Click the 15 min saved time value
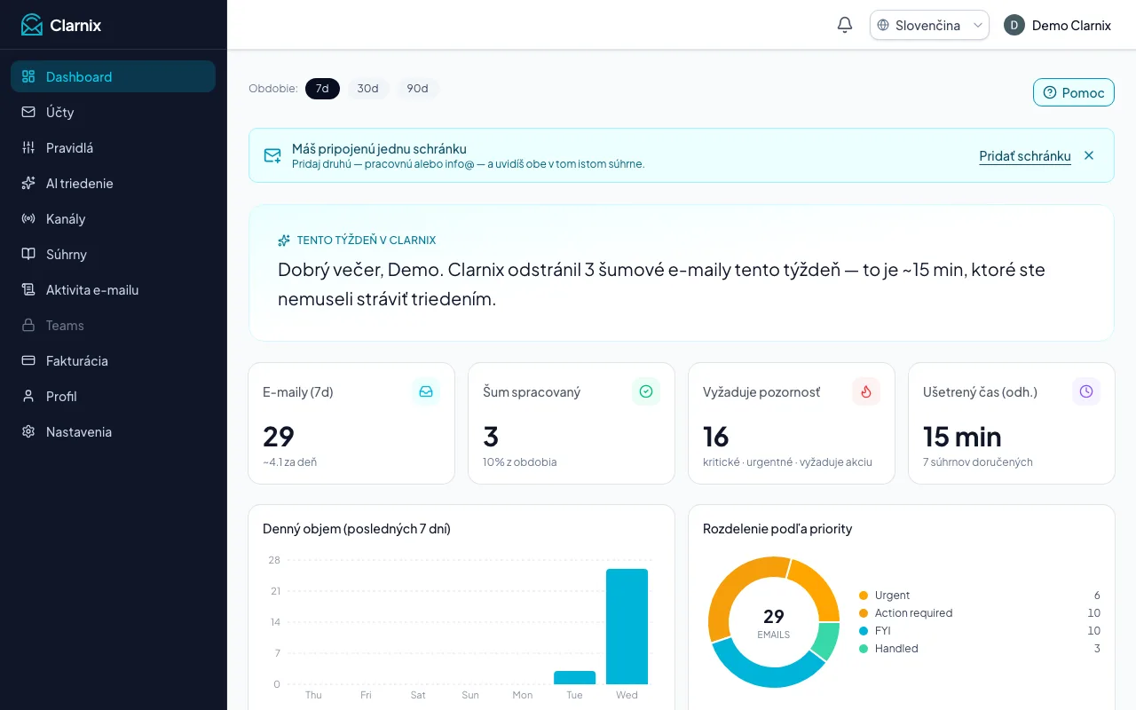Viewport: 1136px width, 710px height. (x=962, y=437)
